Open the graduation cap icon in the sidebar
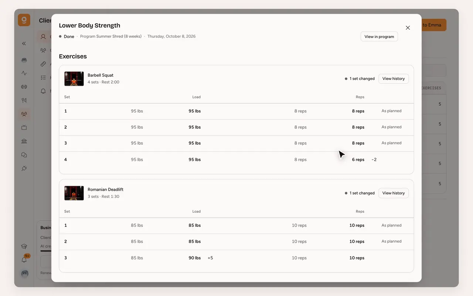The height and width of the screenshot is (296, 473). click(x=24, y=246)
